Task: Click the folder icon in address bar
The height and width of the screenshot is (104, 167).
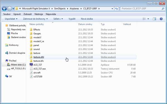Action: [x=17, y=9]
